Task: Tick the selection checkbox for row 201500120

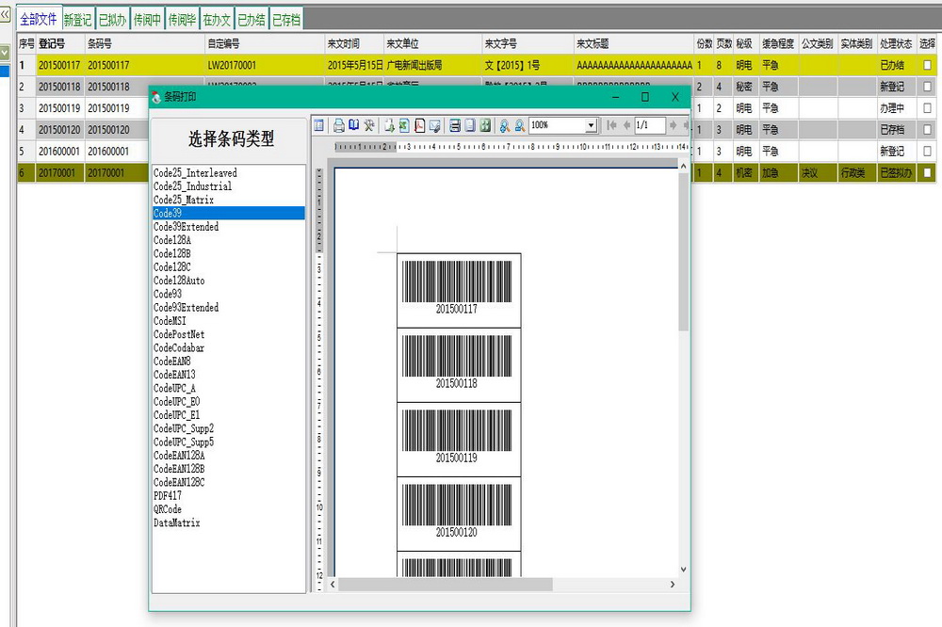Action: pos(928,130)
